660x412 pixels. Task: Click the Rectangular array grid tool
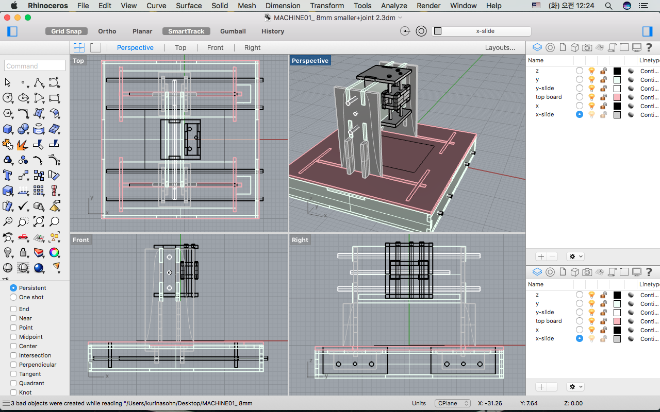(39, 191)
